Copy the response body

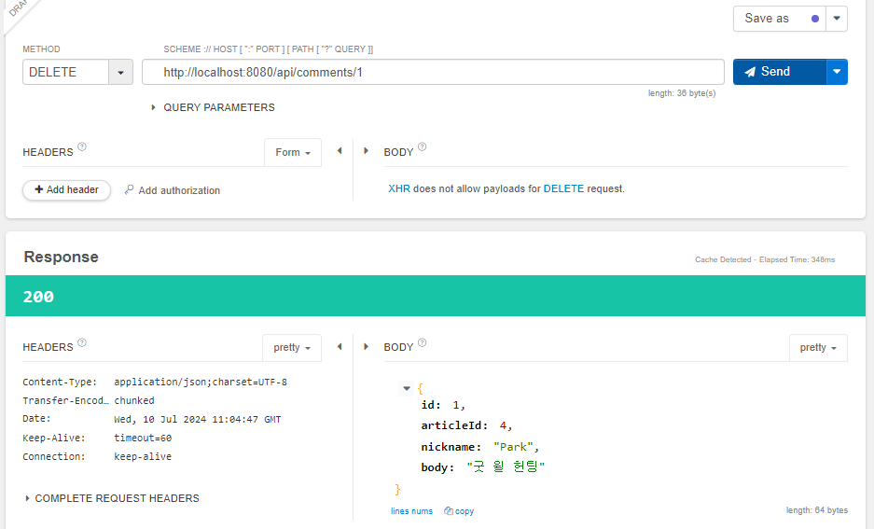tap(459, 511)
